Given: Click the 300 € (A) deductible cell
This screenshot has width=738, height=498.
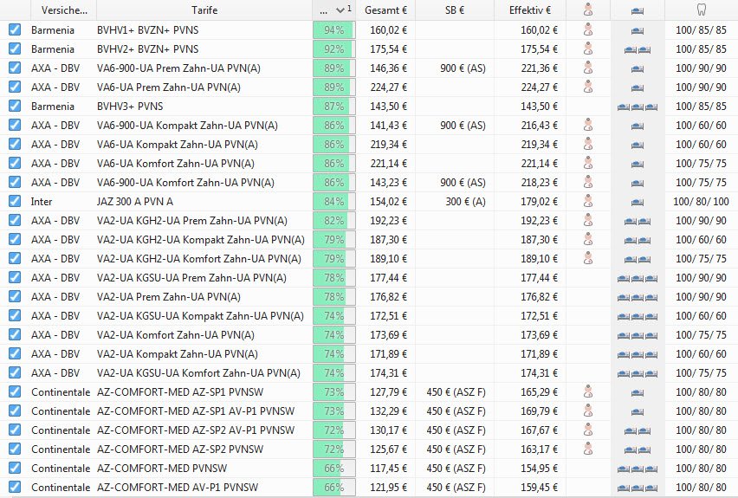Looking at the screenshot, I should pyautogui.click(x=465, y=202).
